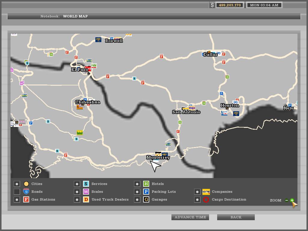Screen dimensions: 308x231
Task: Click hotel icon northeast of San Antonio
Action: click(204, 103)
